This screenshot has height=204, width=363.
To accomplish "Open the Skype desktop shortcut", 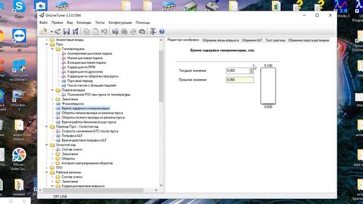I will click(x=19, y=9).
